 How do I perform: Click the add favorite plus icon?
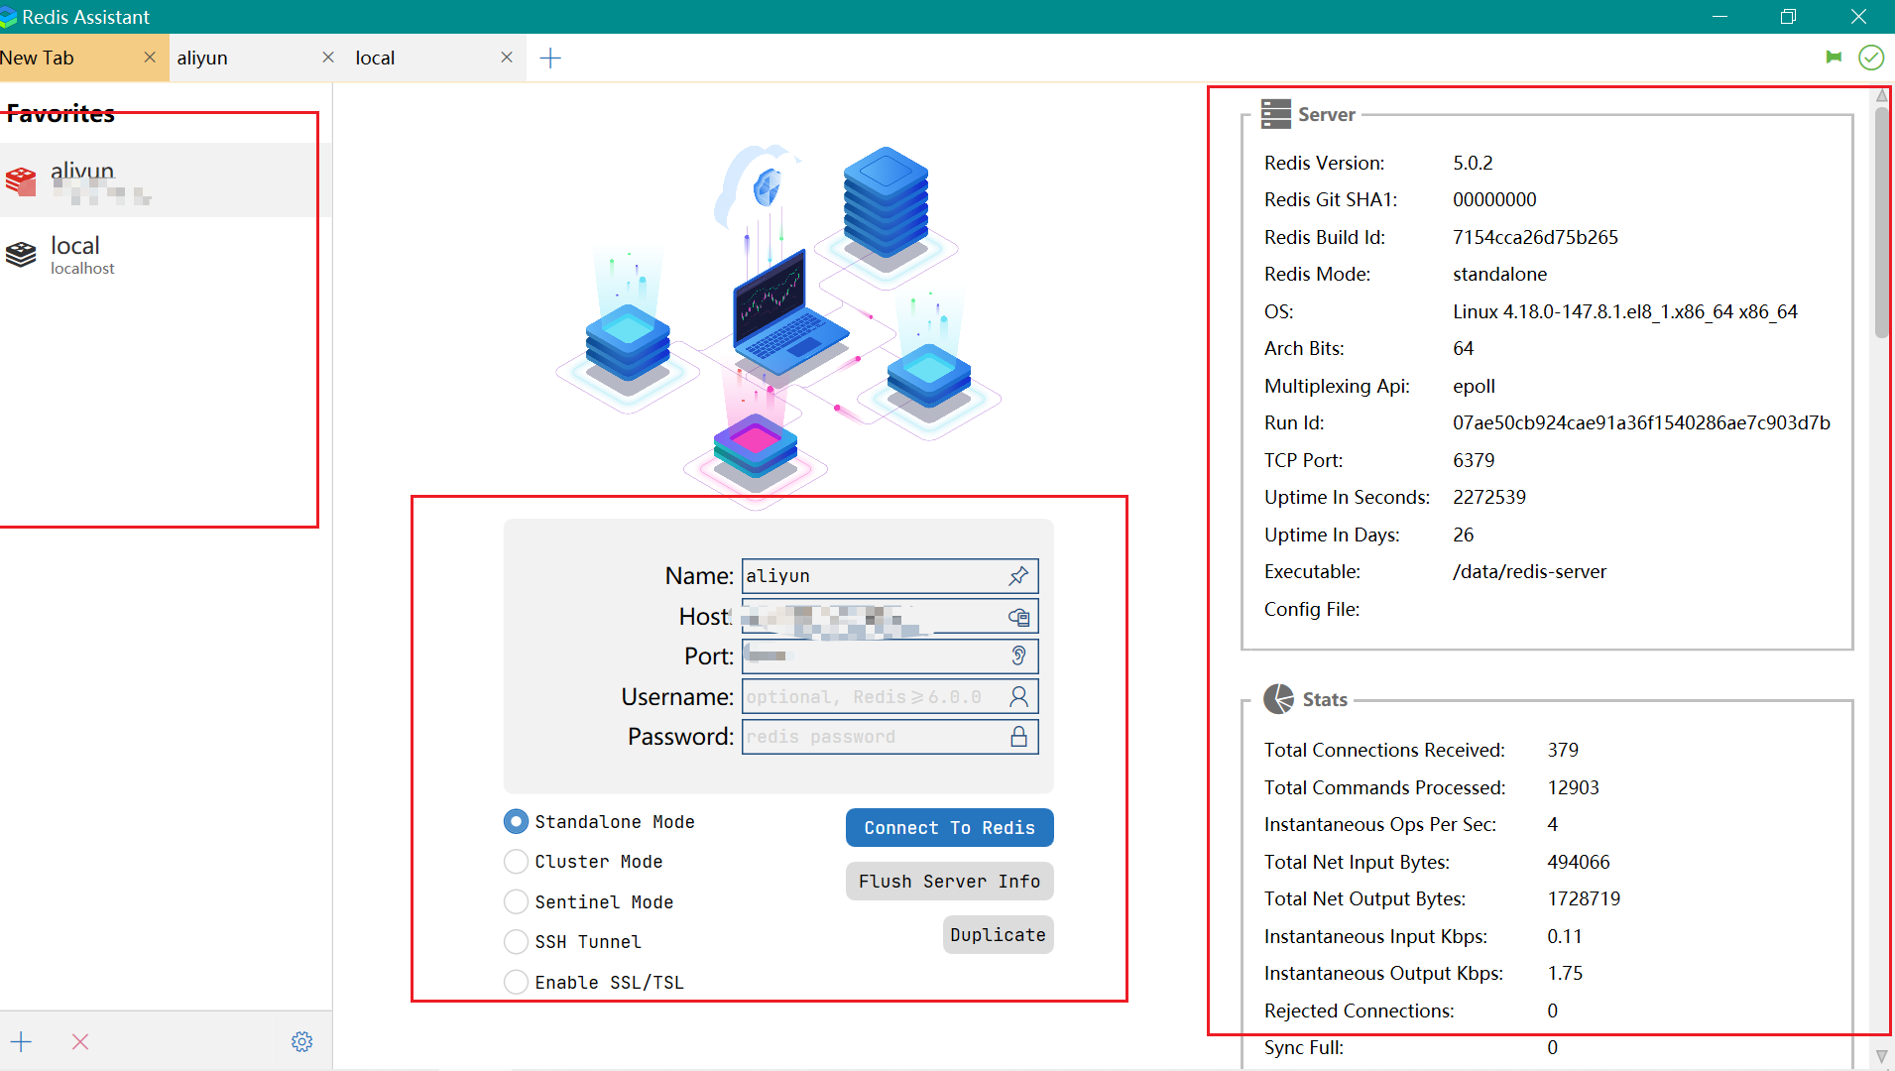[21, 1041]
